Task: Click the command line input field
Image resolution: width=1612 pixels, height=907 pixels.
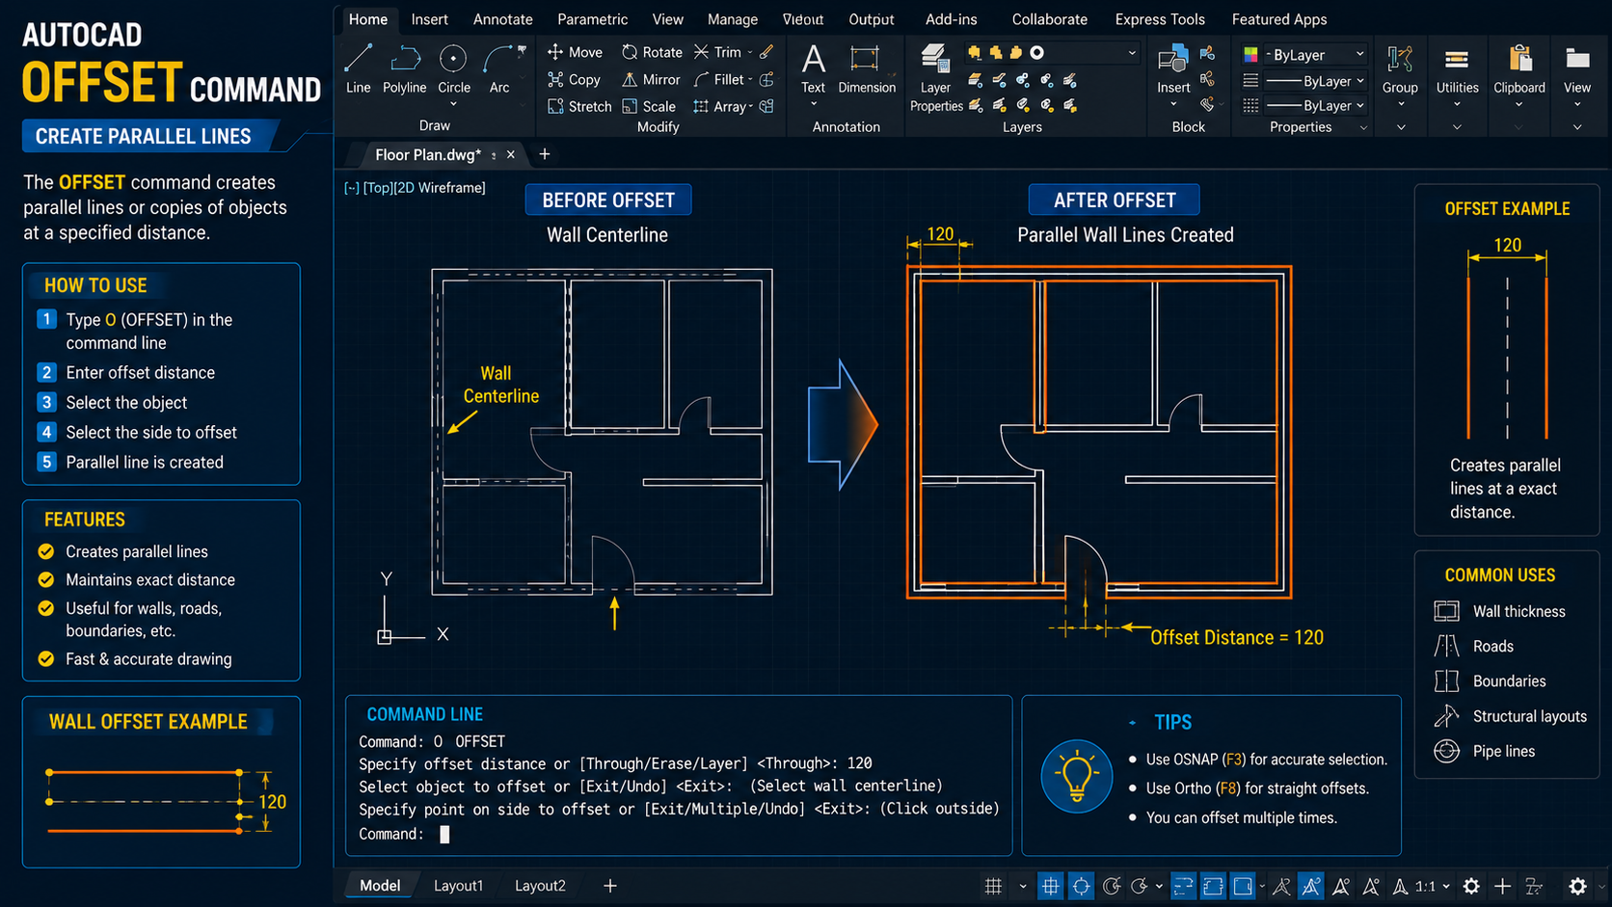Action: 680,834
